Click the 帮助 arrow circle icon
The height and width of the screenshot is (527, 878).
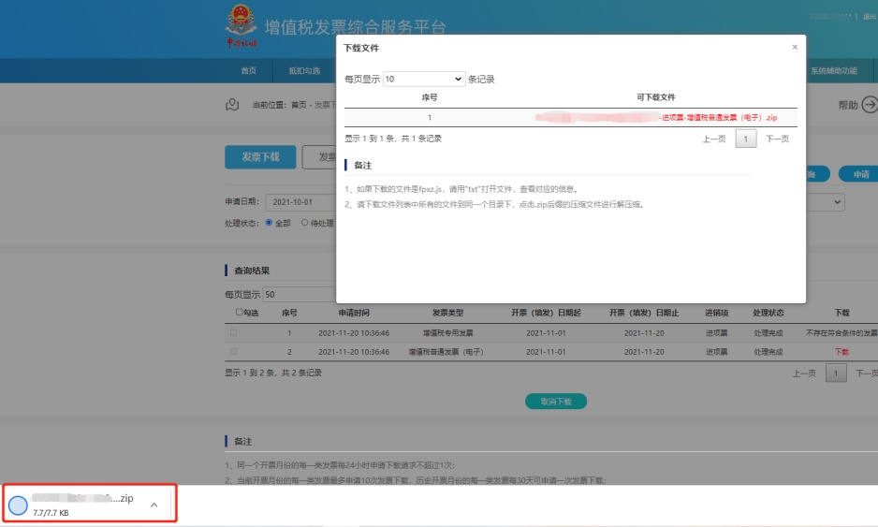click(870, 105)
